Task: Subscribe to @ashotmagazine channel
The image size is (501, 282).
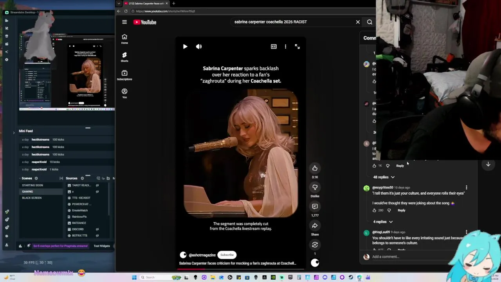Action: tap(227, 255)
